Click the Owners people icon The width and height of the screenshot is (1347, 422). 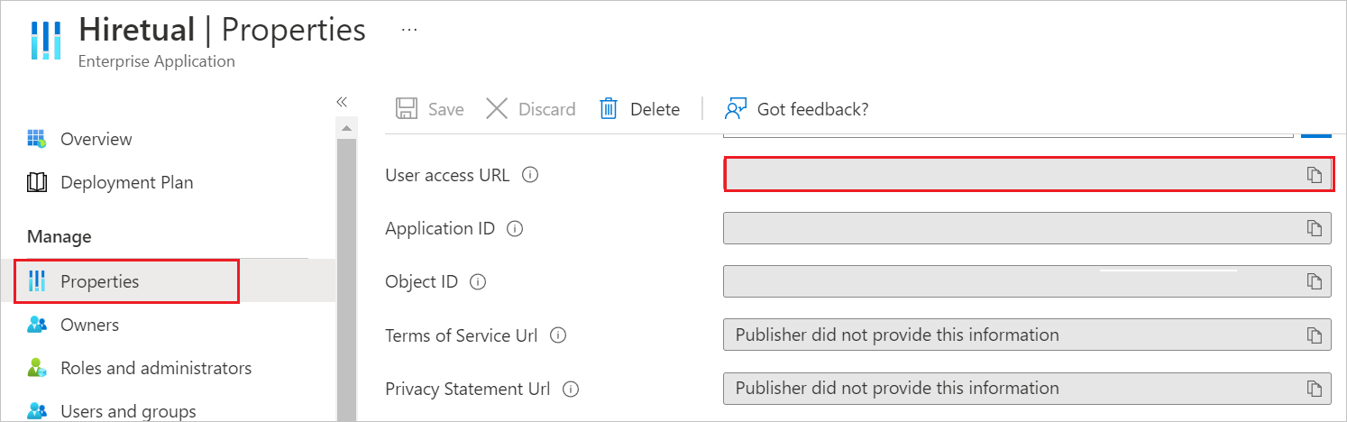pyautogui.click(x=37, y=325)
